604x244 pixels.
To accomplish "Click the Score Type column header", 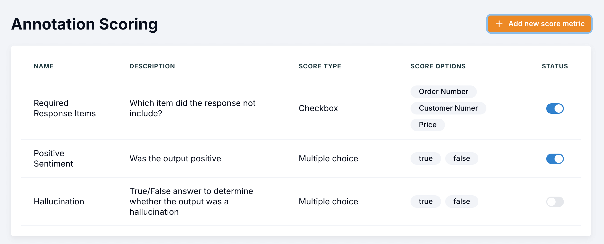I will tap(320, 66).
